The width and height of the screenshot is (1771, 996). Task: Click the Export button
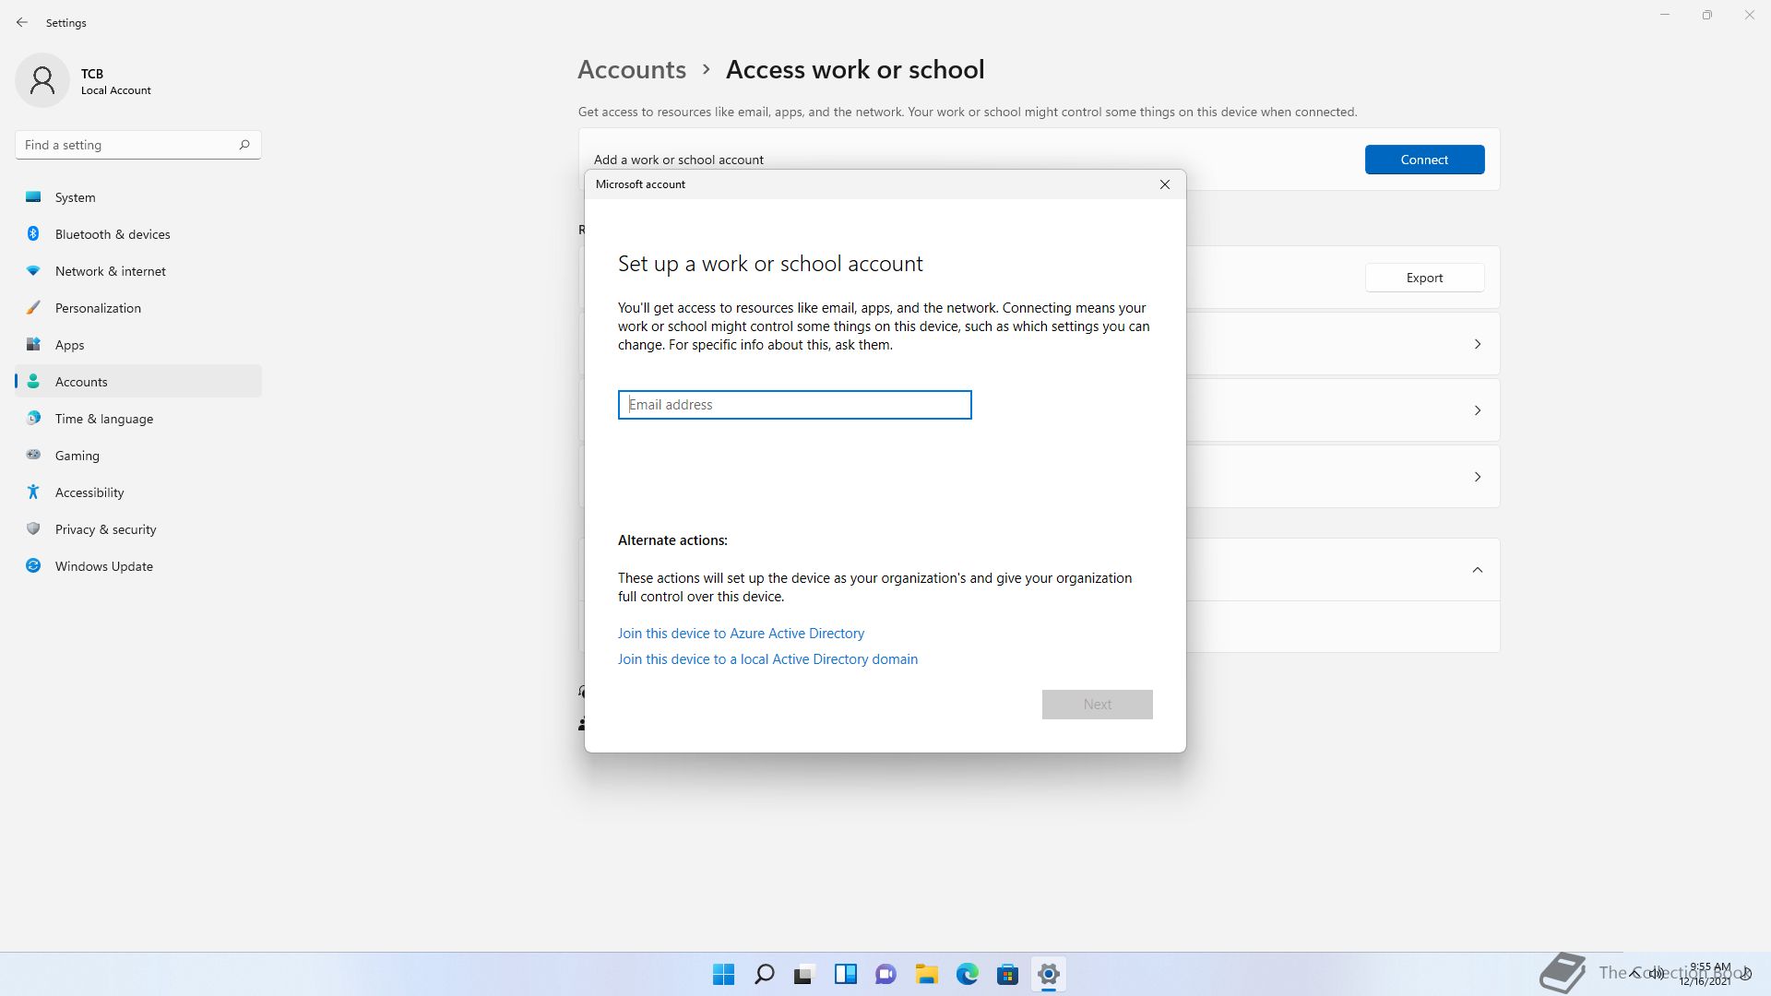tap(1424, 278)
